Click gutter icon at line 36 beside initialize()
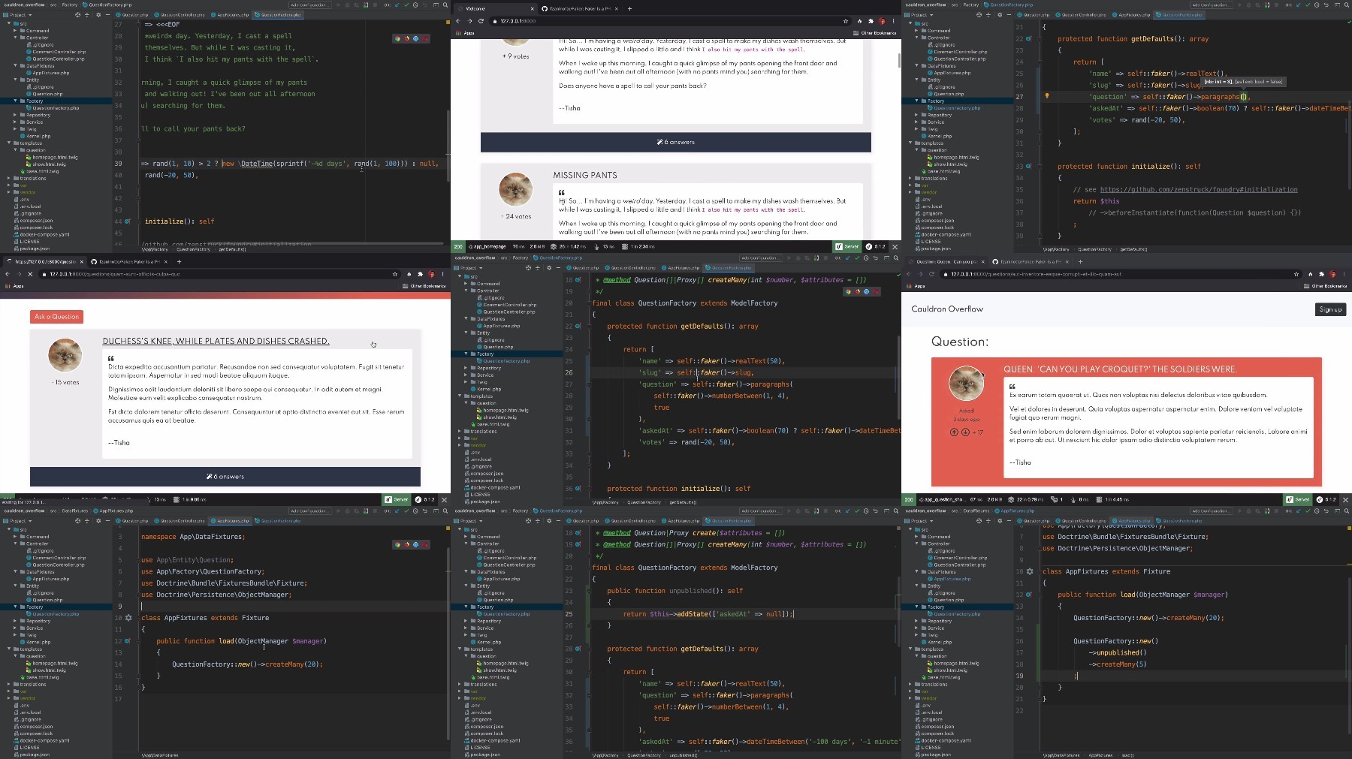Viewport: 1352px width, 759px height. [x=578, y=489]
